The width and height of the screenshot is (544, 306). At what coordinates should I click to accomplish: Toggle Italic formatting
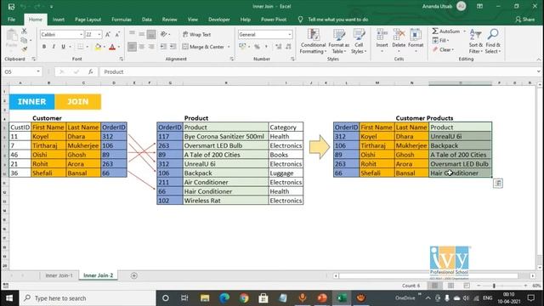coord(54,47)
